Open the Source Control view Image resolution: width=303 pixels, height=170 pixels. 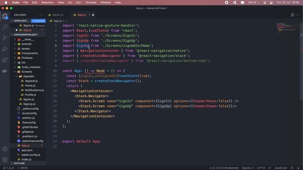tap(5, 38)
